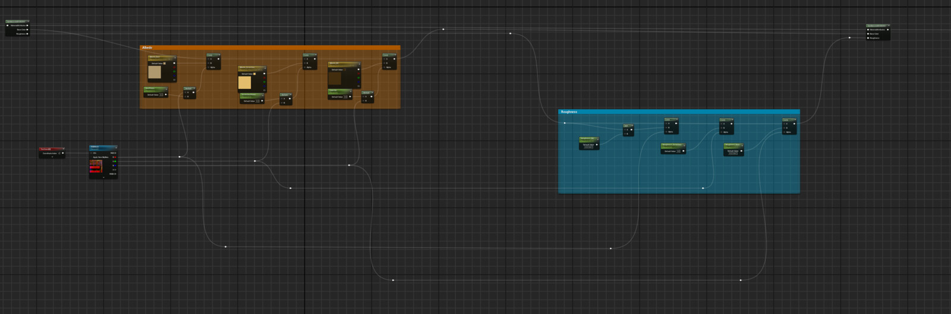The height and width of the screenshot is (314, 951).
Task: Click the BaseColor input pin on the right attributes node
Action: tap(868, 34)
